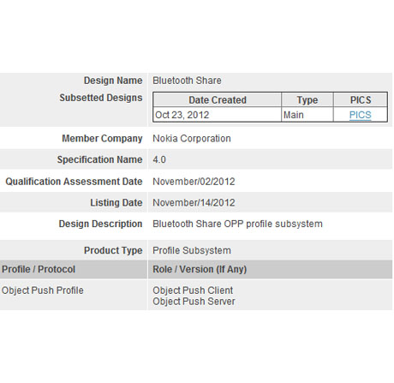The width and height of the screenshot is (394, 383).
Task: Click the Specification Name value 4.0
Action: pyautogui.click(x=159, y=159)
